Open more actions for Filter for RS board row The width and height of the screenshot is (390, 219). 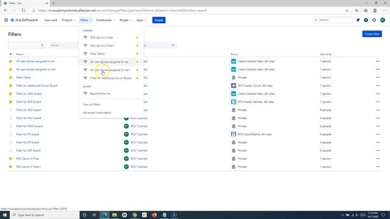378,134
